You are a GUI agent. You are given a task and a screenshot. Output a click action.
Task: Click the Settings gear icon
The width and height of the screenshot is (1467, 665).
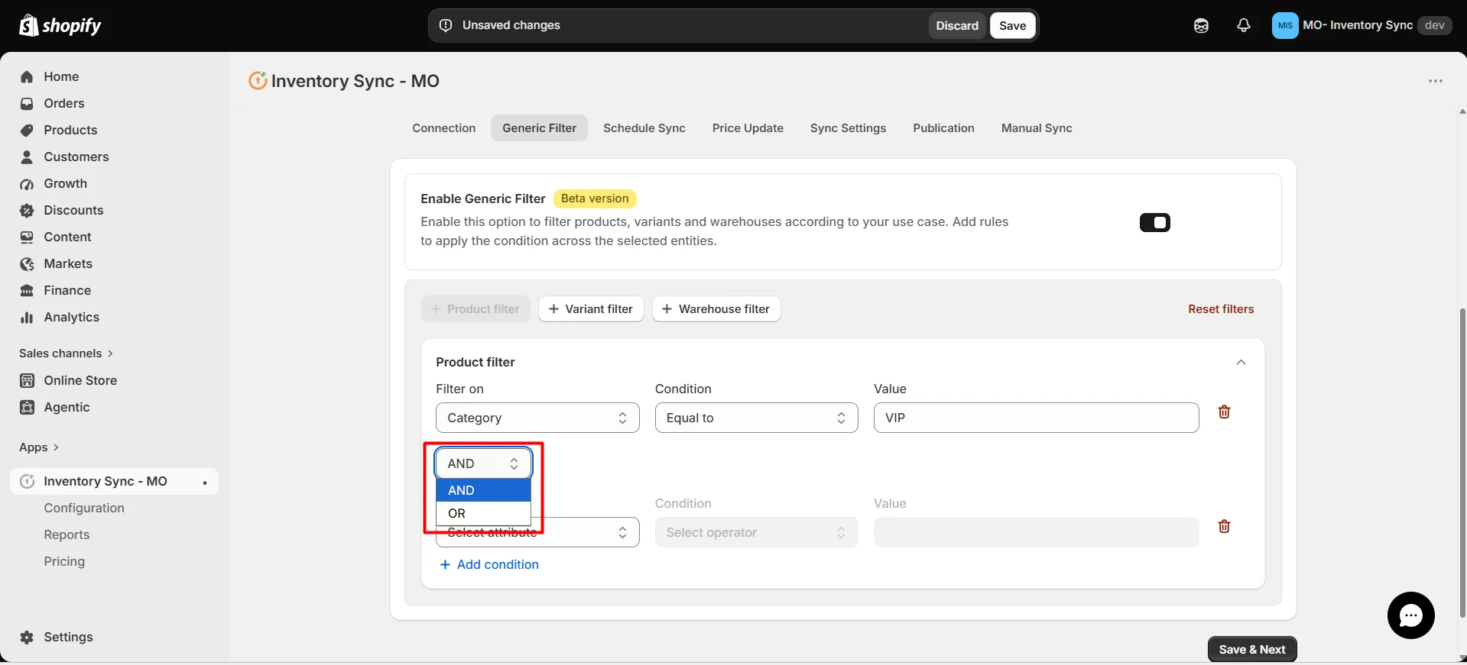(27, 637)
